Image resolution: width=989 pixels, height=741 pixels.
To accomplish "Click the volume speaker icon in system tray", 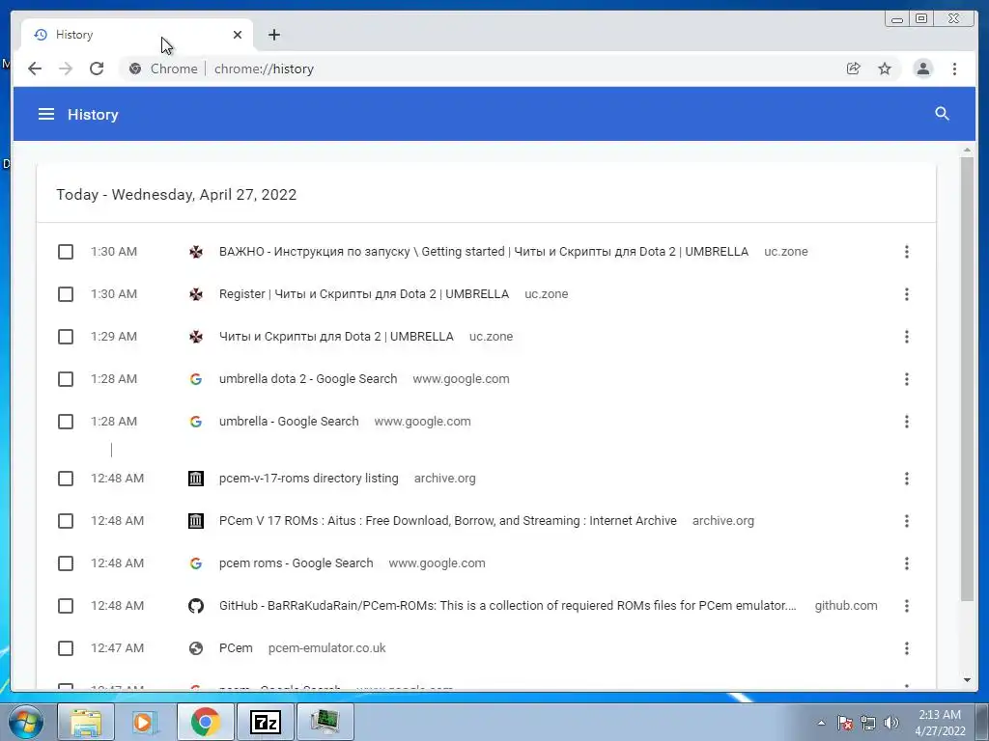I will [890, 723].
